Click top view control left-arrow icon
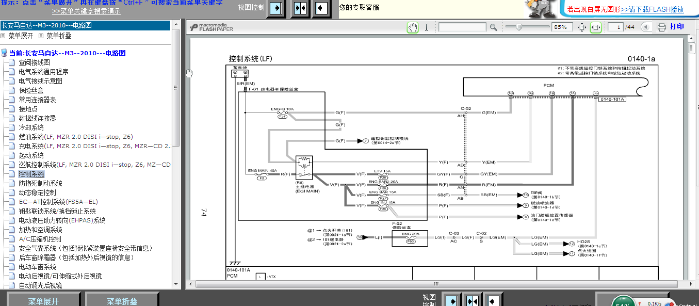This screenshot has width=699, height=306. click(x=321, y=8)
